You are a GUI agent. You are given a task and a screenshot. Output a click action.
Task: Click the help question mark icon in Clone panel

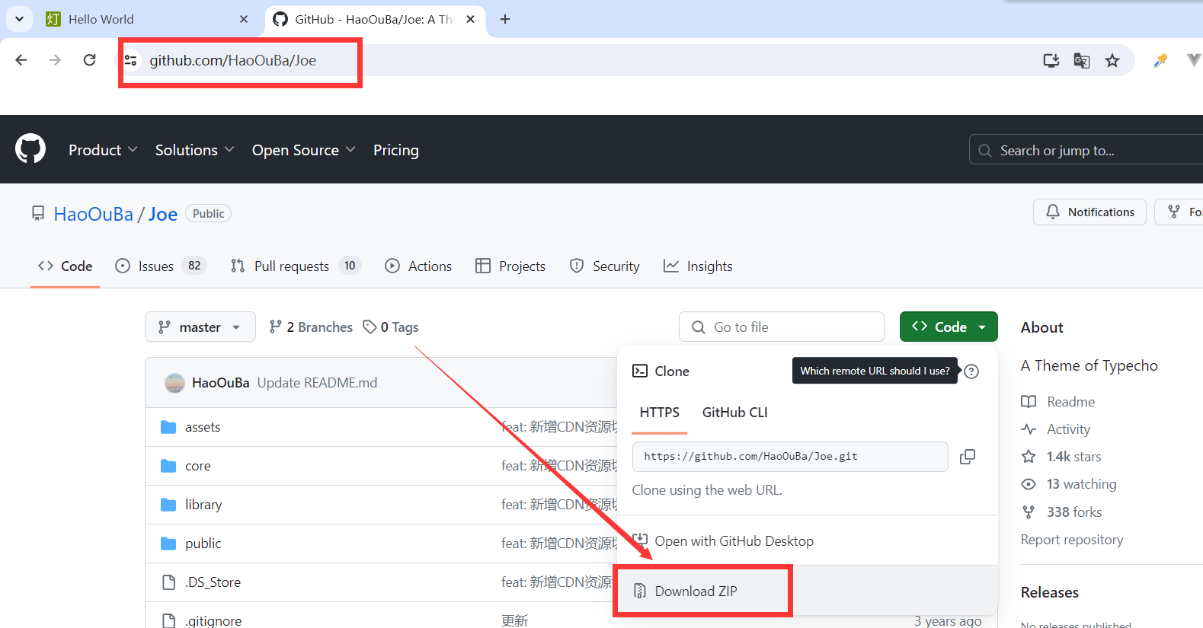[x=971, y=371]
